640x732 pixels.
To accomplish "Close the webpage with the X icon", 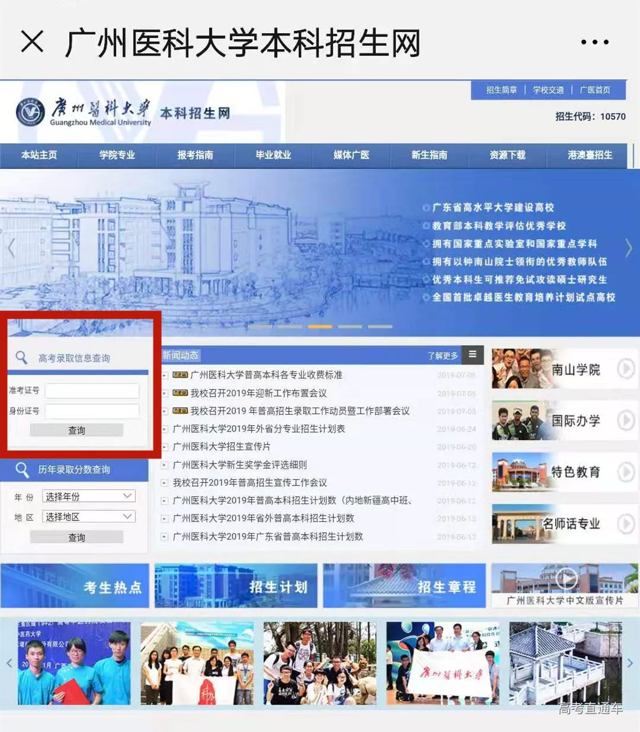I will (32, 42).
